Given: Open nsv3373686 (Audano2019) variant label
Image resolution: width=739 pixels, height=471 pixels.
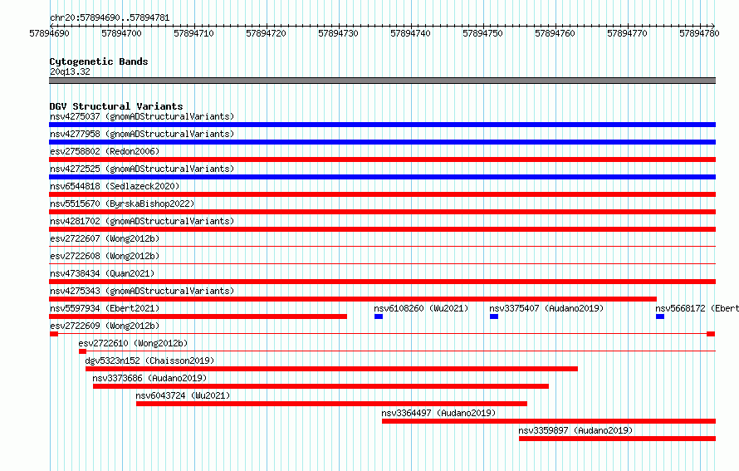Looking at the screenshot, I should click(149, 378).
